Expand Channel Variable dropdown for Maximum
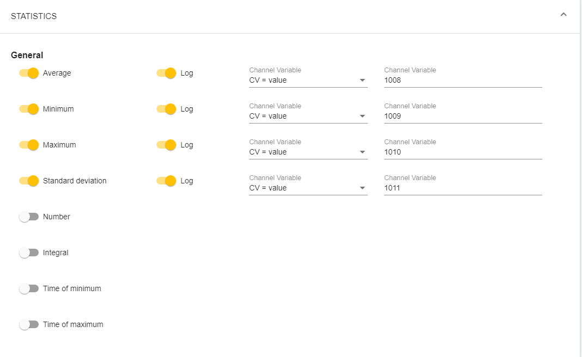 point(308,152)
